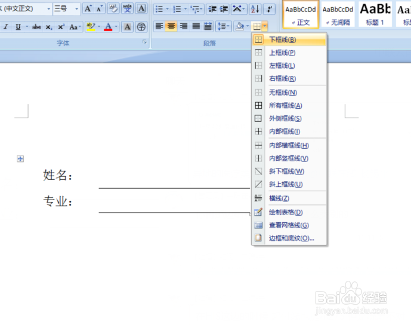The height and width of the screenshot is (325, 411).
Task: Click the Shrink Font button
Action: click(x=100, y=9)
